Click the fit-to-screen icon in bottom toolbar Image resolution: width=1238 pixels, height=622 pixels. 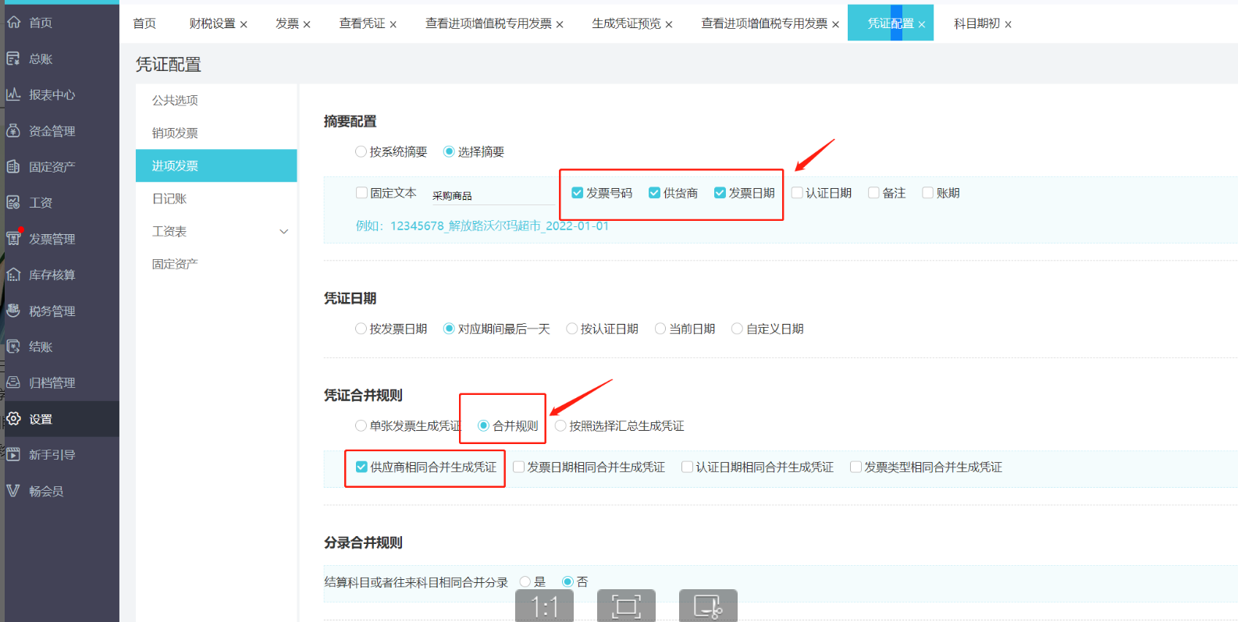pyautogui.click(x=626, y=606)
